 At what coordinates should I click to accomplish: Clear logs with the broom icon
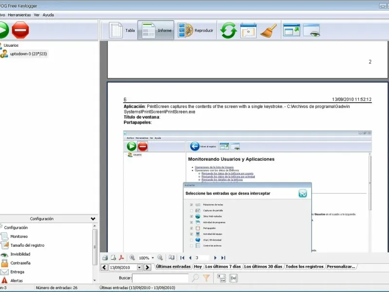coord(268,31)
